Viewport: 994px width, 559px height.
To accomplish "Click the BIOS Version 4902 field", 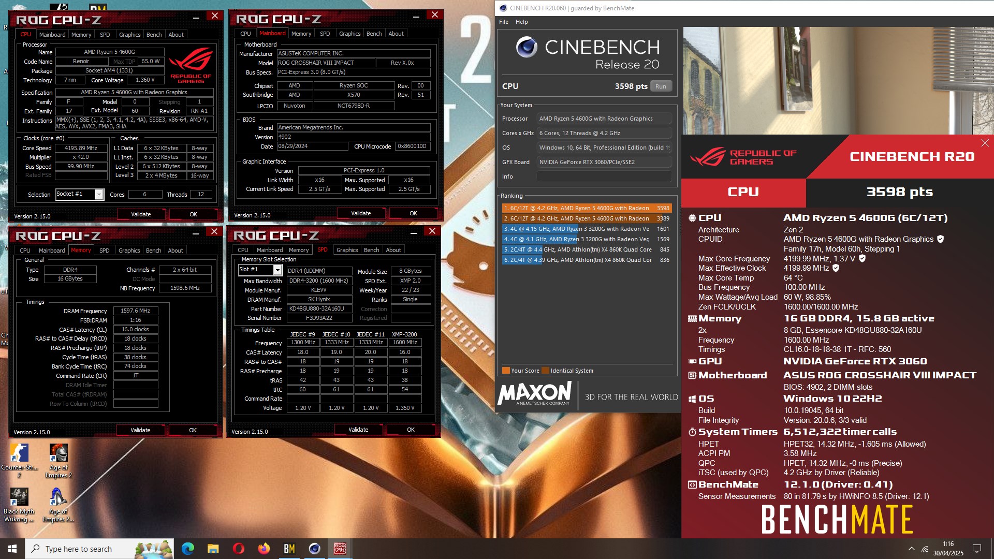I will tap(354, 137).
